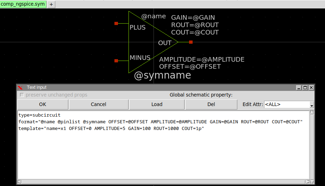
Task: Close the Text input dialog window
Action: [311, 87]
